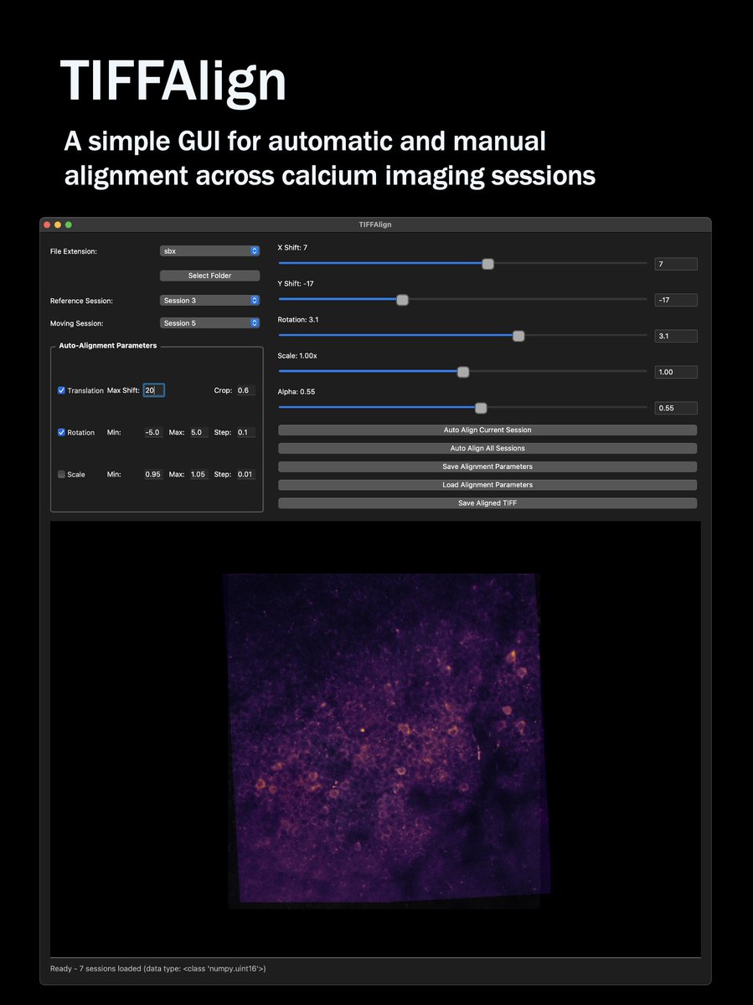Viewport: 753px width, 1005px height.
Task: Click Auto Align All Sessions
Action: pyautogui.click(x=487, y=448)
